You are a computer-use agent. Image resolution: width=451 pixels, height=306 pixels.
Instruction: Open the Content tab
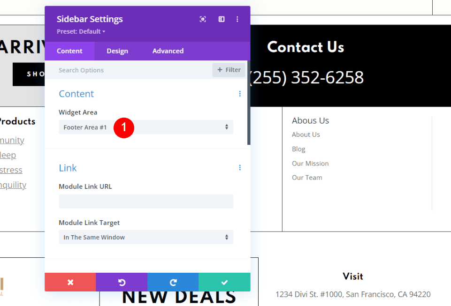point(69,51)
